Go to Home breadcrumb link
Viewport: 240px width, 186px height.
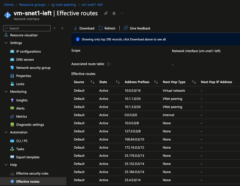(x=9, y=5)
